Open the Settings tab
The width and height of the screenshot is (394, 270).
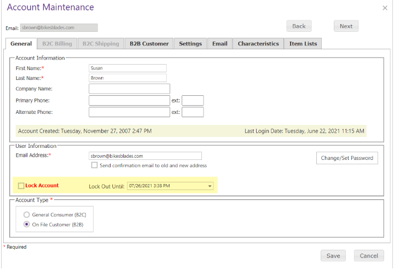tap(190, 44)
